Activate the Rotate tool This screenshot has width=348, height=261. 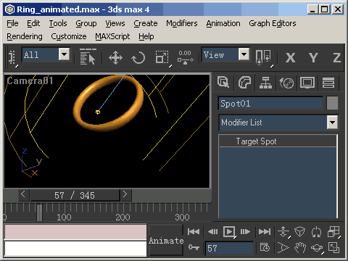138,58
